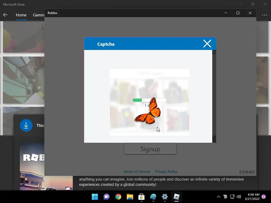Click the orange butterfly image in captcha

point(148,111)
